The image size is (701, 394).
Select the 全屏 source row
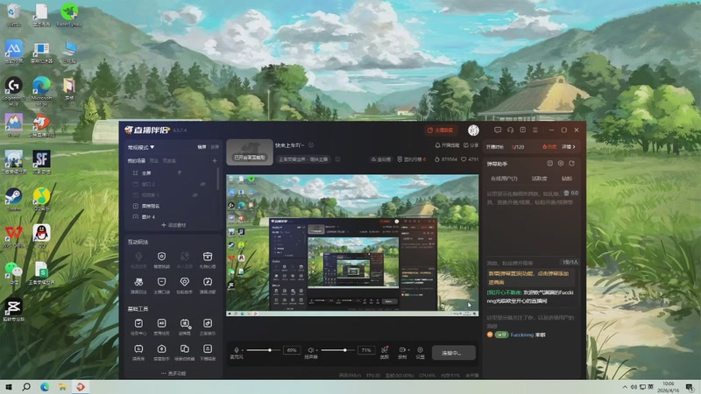173,172
